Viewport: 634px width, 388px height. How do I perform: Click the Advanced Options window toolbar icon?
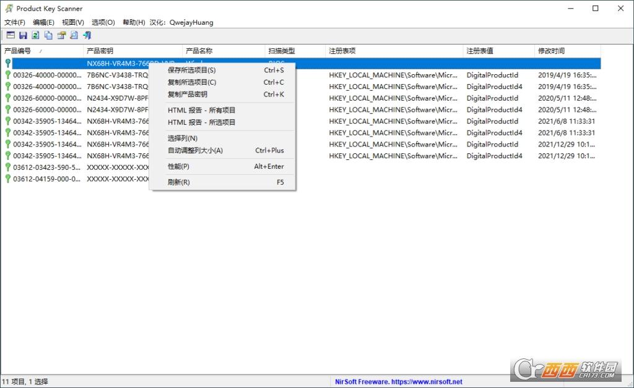point(11,35)
